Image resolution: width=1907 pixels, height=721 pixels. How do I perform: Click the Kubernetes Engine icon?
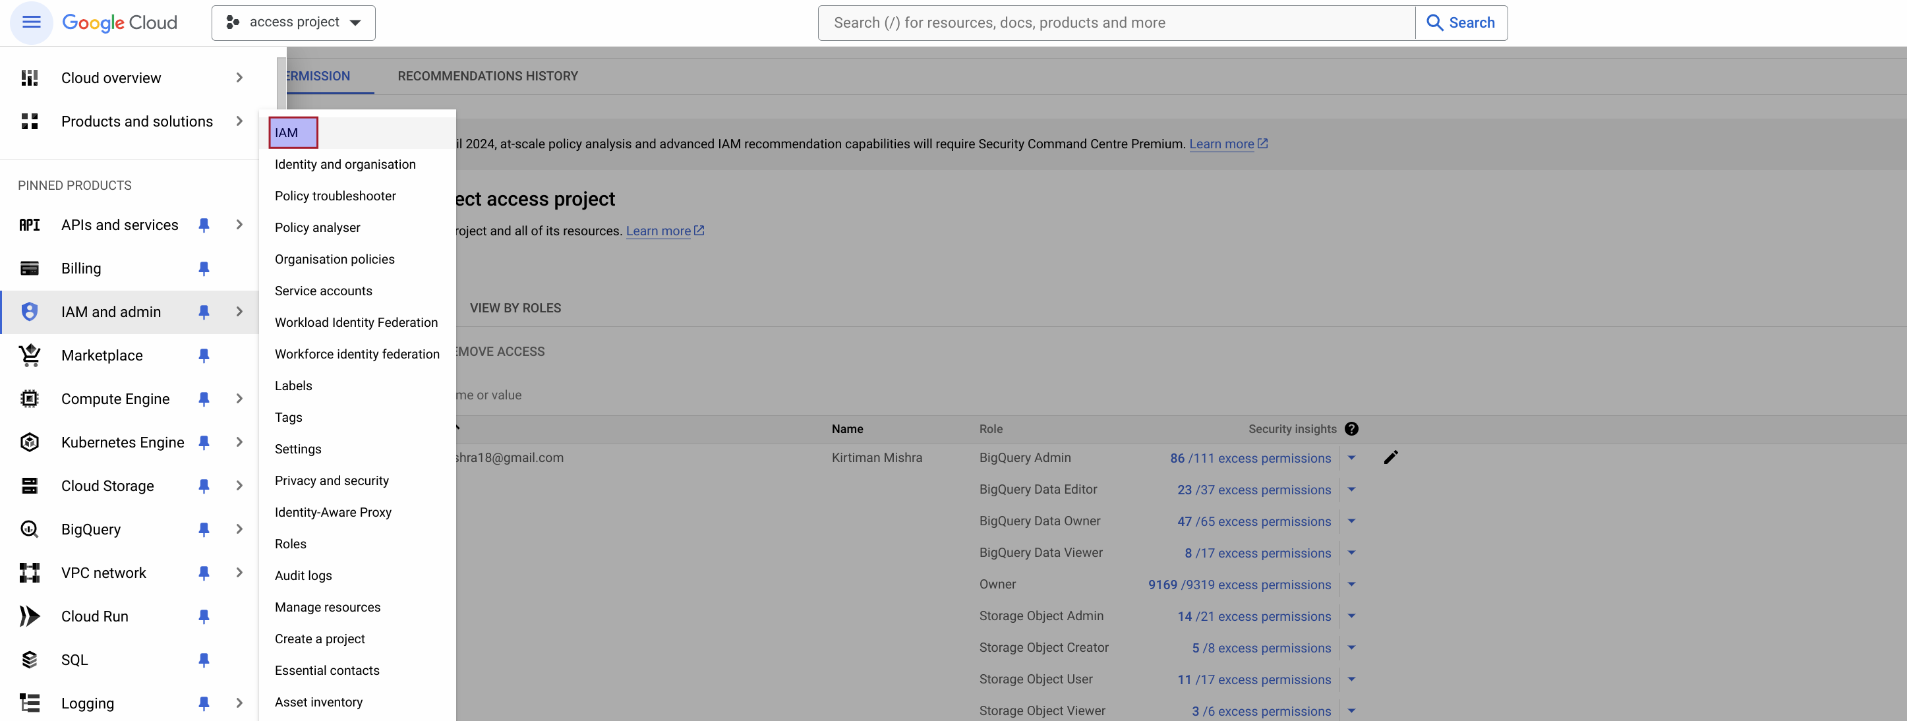pyautogui.click(x=30, y=443)
